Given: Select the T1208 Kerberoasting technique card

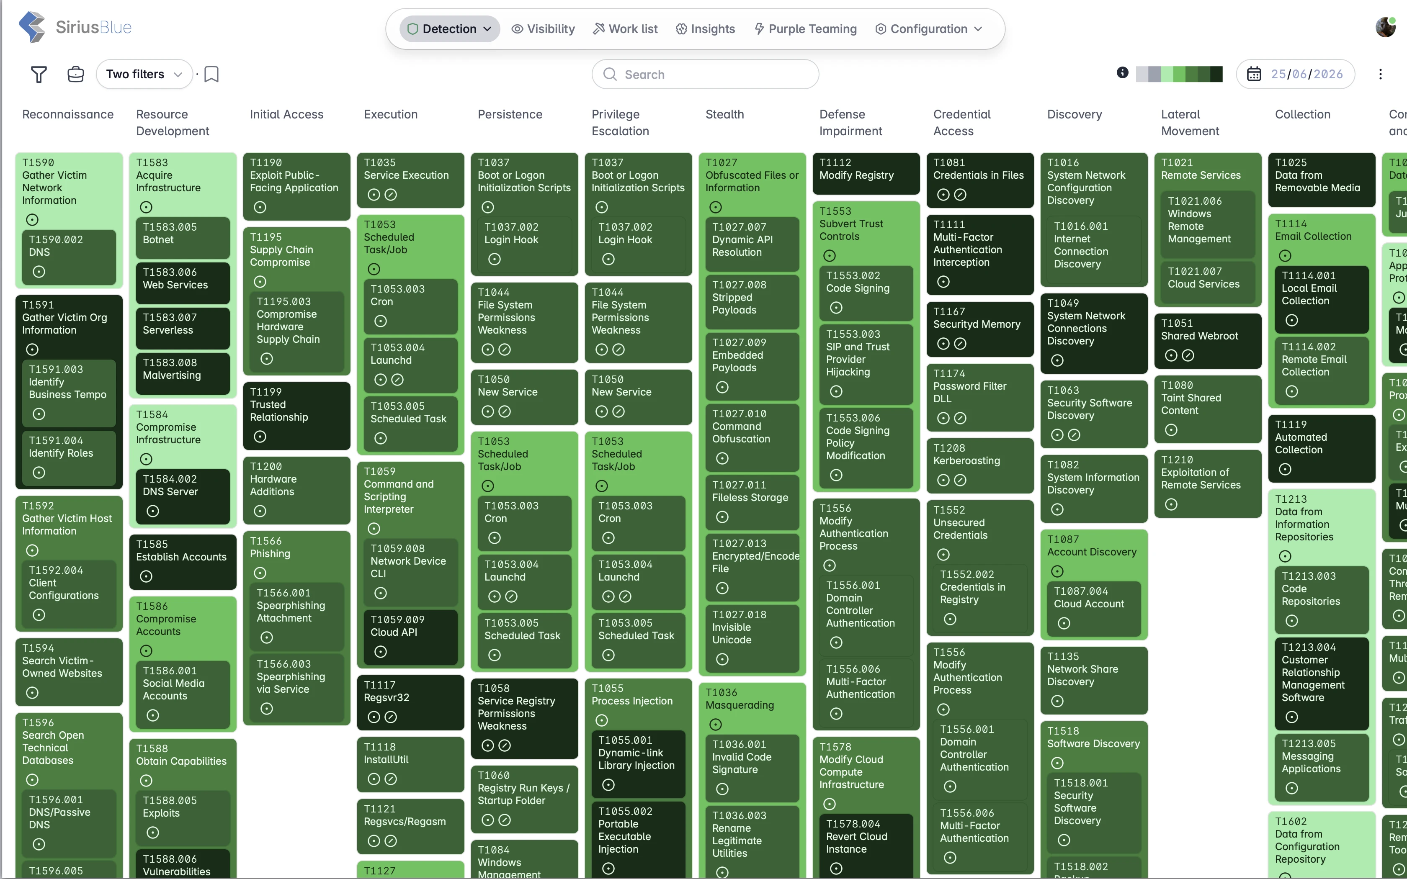Looking at the screenshot, I should [x=980, y=465].
